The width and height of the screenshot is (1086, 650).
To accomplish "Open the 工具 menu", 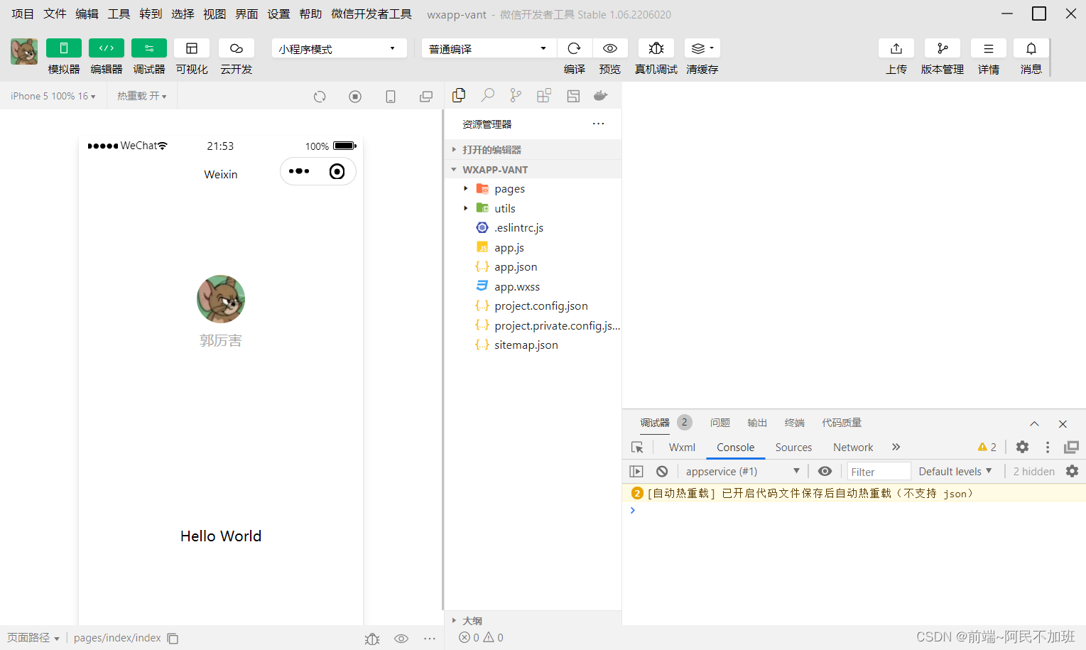I will pyautogui.click(x=119, y=14).
